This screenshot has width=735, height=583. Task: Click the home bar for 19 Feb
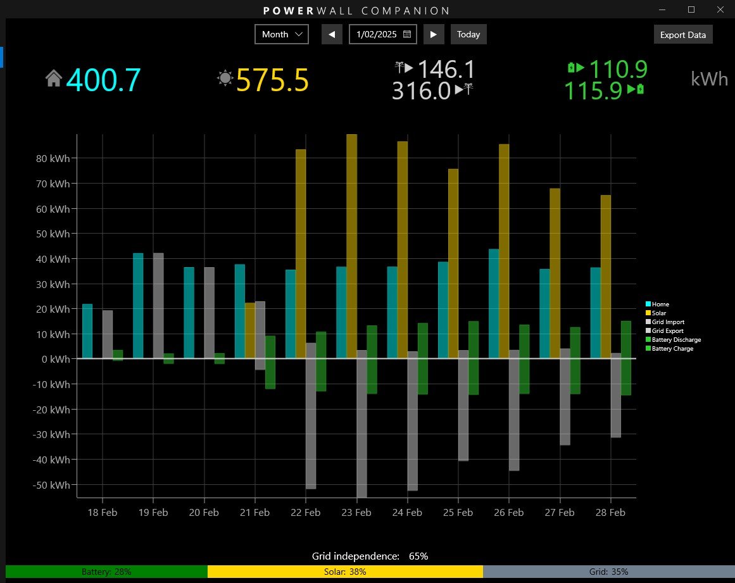click(138, 306)
